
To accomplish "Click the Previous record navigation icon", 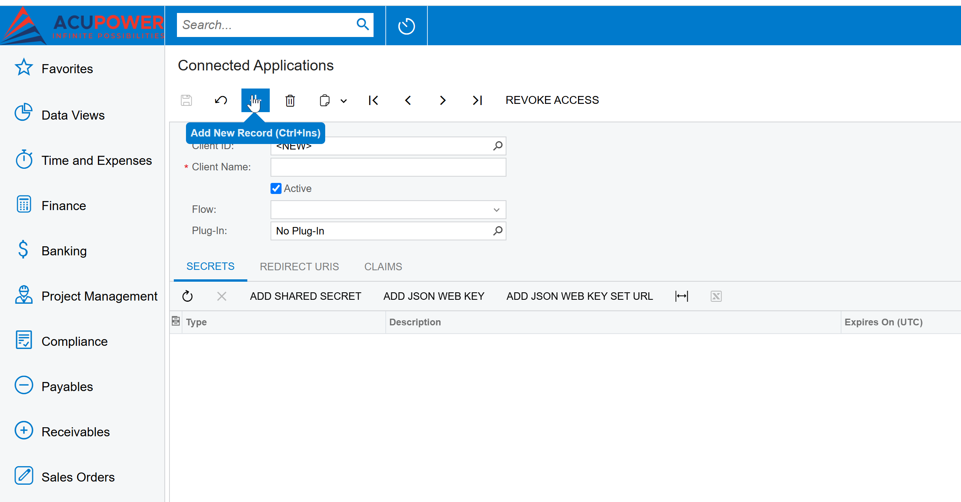I will click(407, 101).
